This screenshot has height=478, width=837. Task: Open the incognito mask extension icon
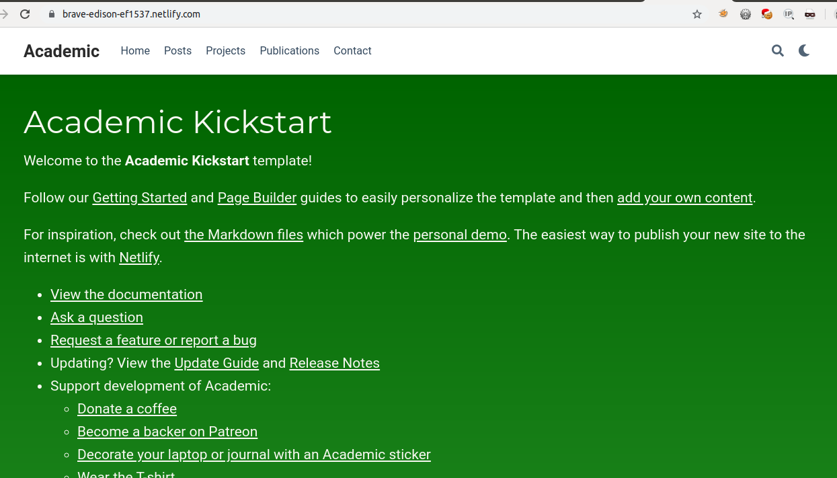point(810,14)
